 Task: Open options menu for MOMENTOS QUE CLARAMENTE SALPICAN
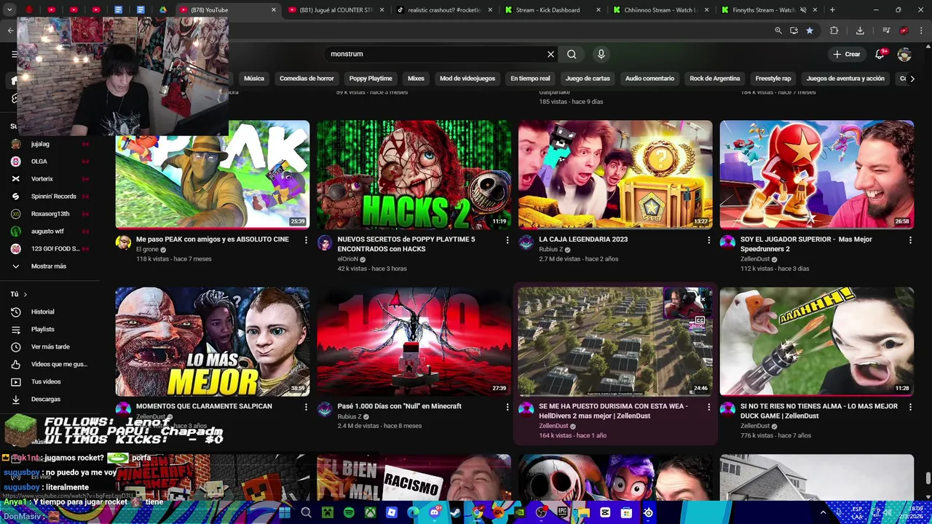point(306,407)
